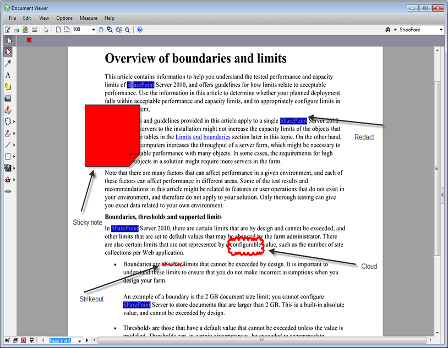Click the annotation select cursor in the left sidebar

click(8, 52)
